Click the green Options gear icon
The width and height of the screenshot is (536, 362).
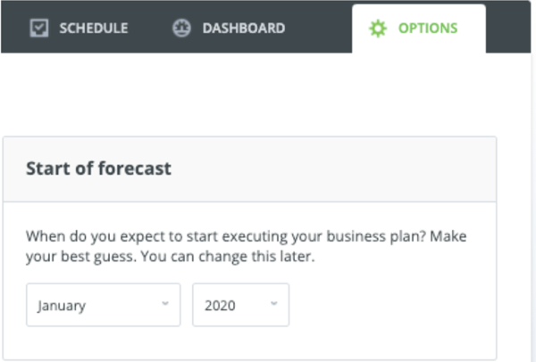tap(378, 29)
